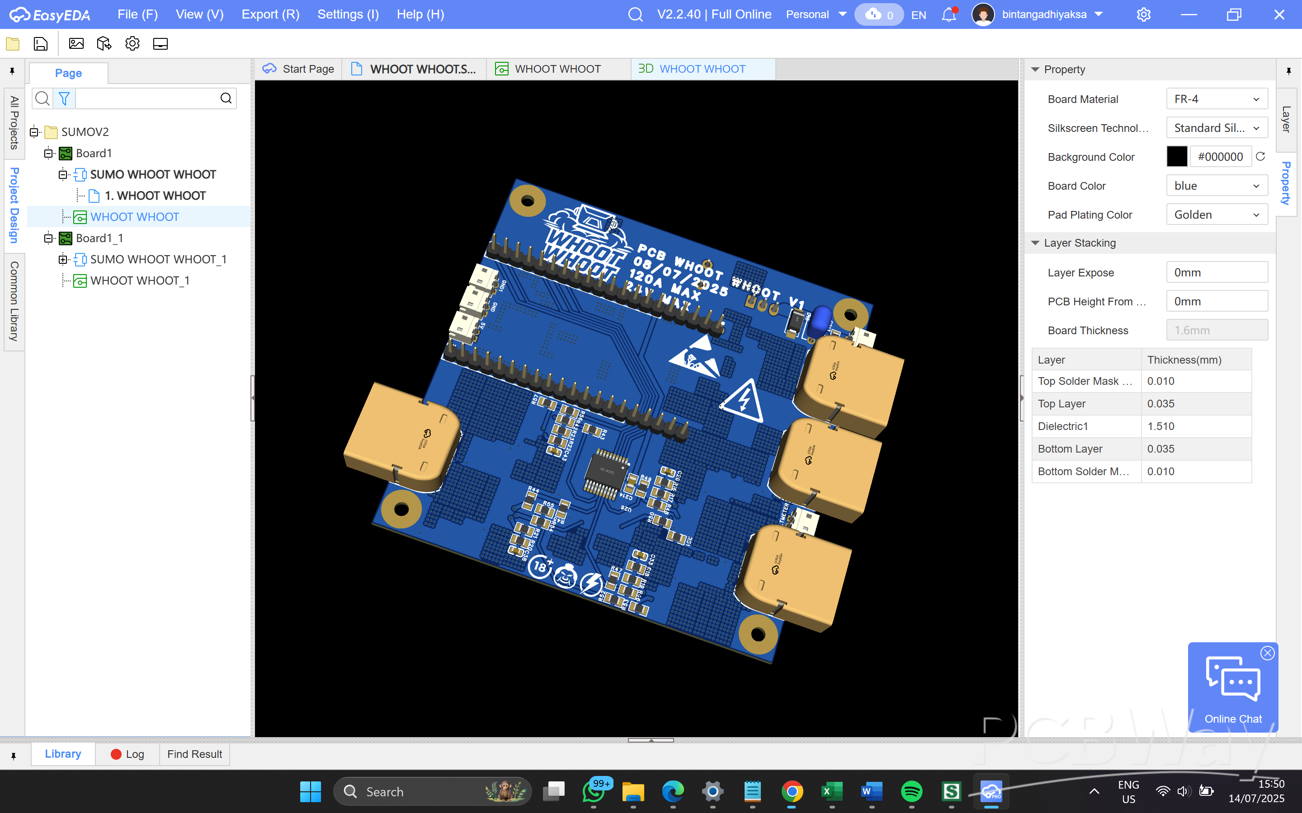
Task: Open the title bar settings gear
Action: (1144, 14)
